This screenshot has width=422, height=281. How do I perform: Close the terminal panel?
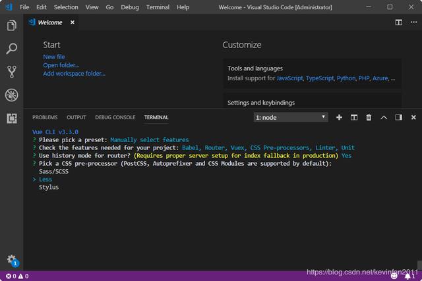(413, 117)
